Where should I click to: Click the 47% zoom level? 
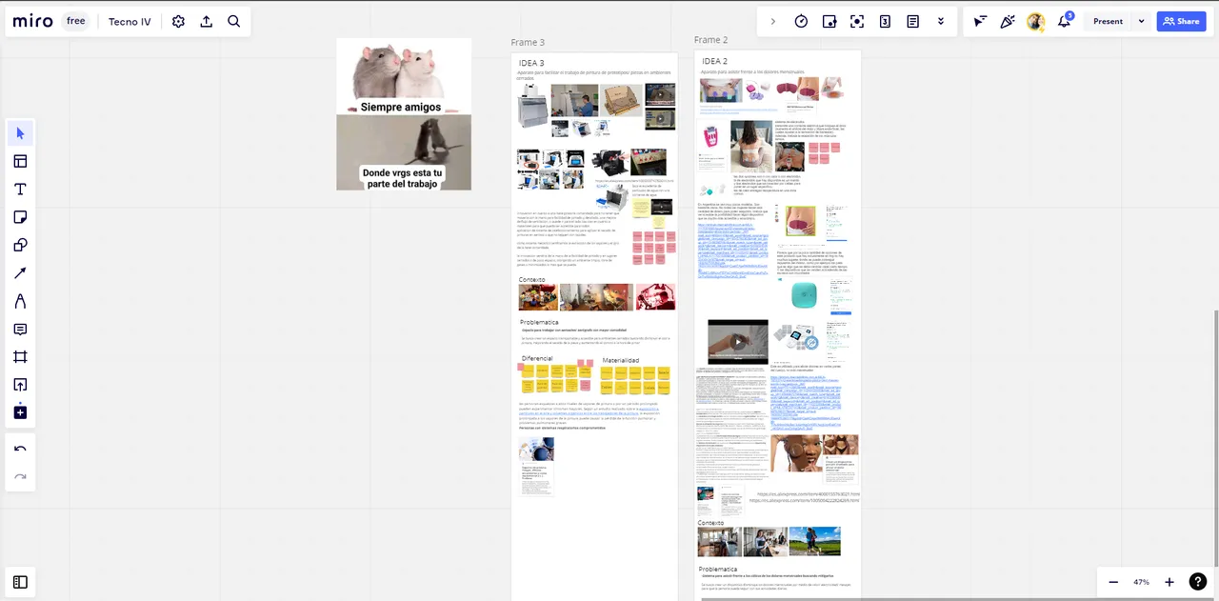1141,582
